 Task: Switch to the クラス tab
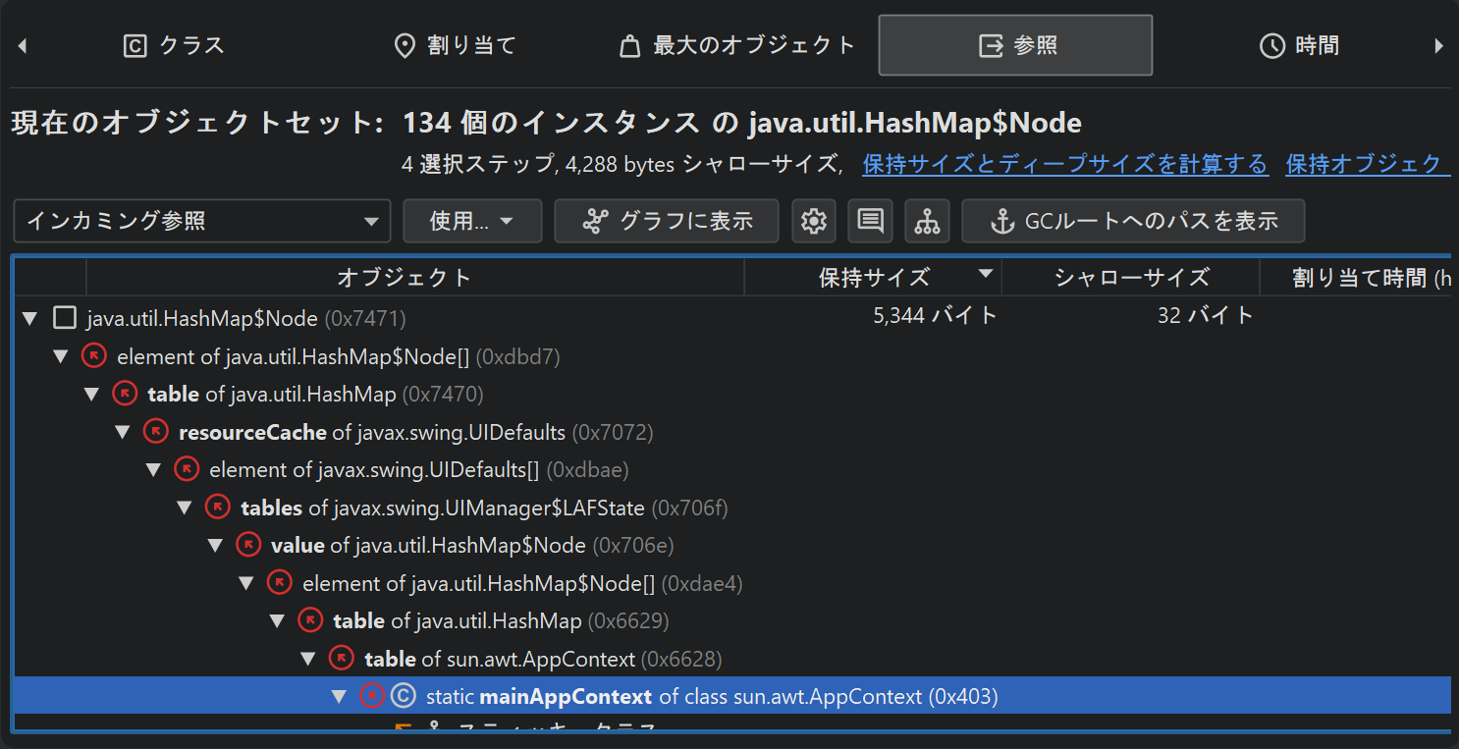(174, 45)
